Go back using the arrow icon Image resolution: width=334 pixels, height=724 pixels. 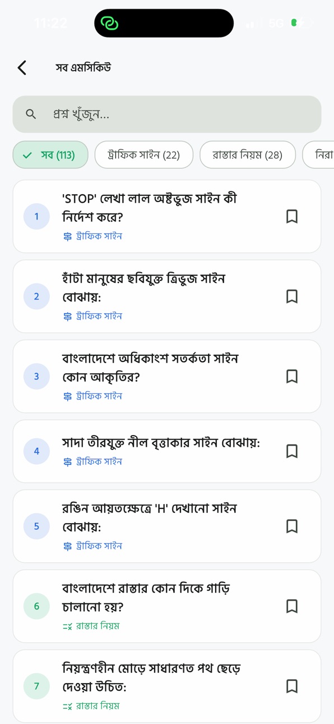22,68
